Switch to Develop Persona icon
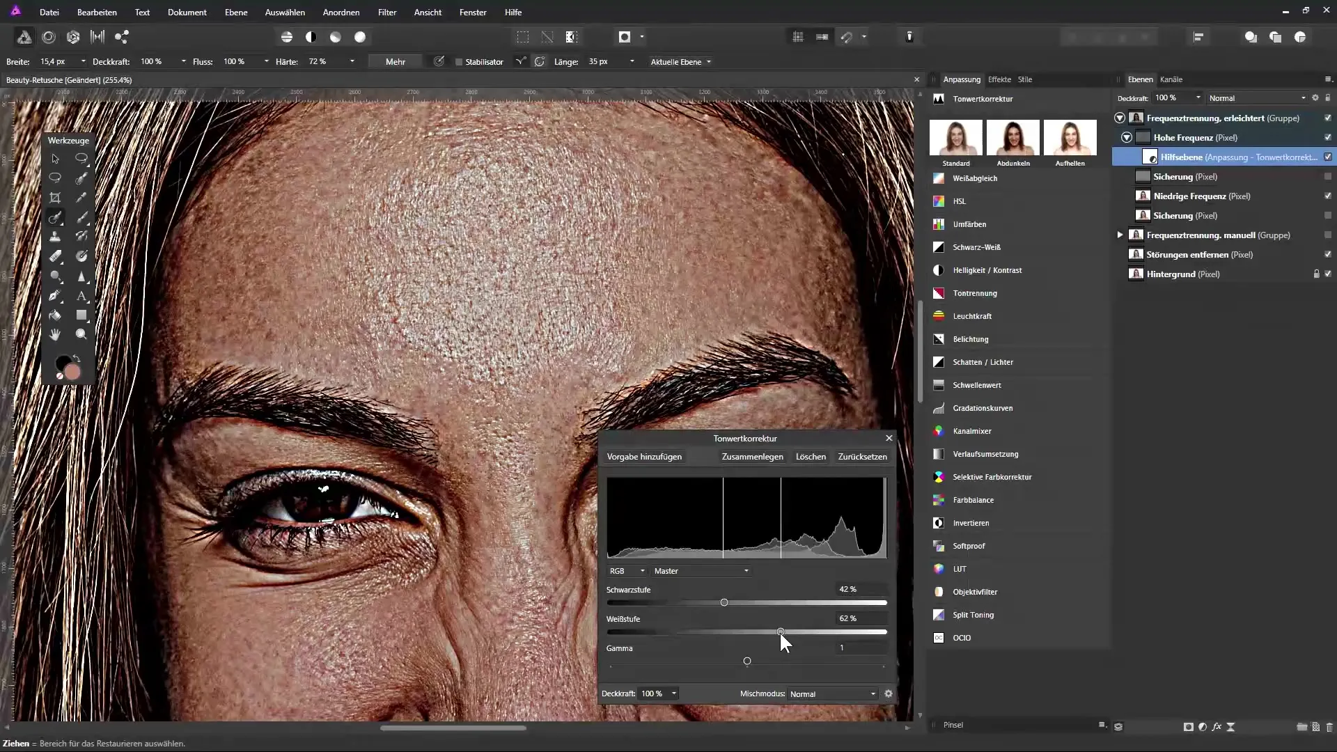Screen dimensions: 1337x752 coord(73,37)
